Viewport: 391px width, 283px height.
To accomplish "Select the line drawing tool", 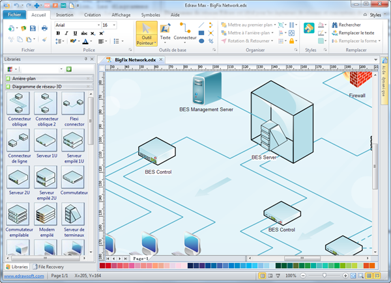I will pos(201,25).
